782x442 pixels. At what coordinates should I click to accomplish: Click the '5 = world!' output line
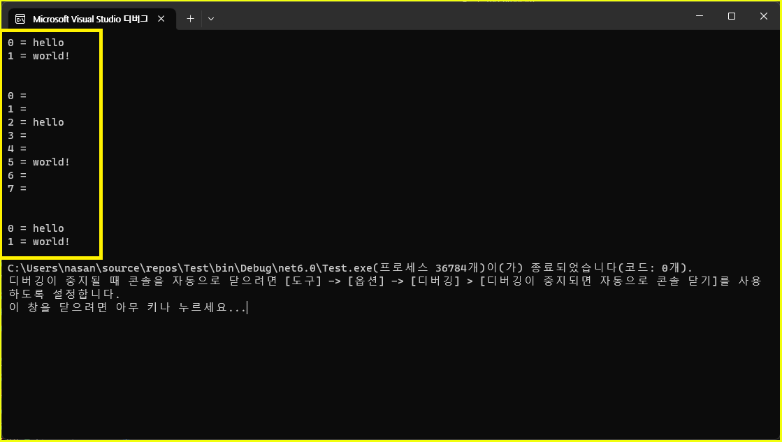tap(39, 162)
